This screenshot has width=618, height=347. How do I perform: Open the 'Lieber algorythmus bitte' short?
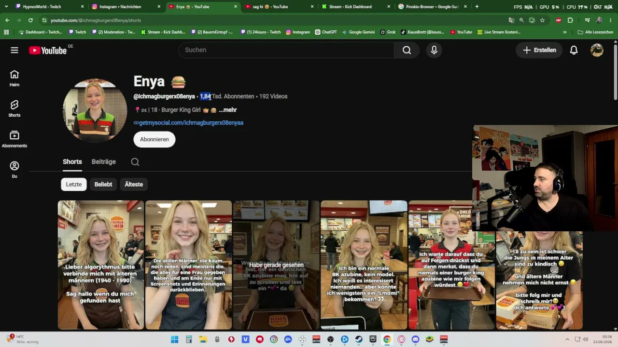click(101, 265)
